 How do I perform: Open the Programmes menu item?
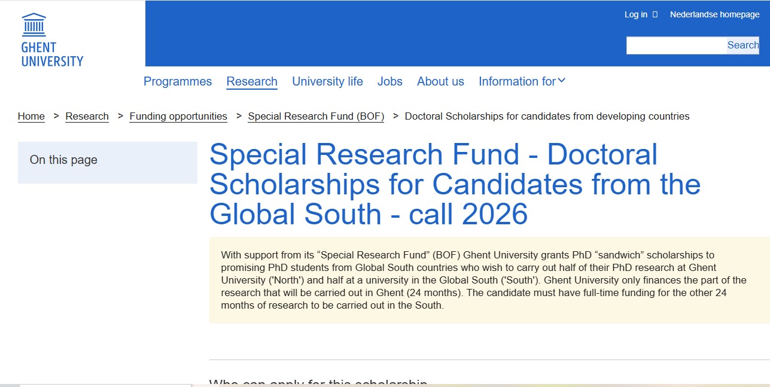pos(178,81)
